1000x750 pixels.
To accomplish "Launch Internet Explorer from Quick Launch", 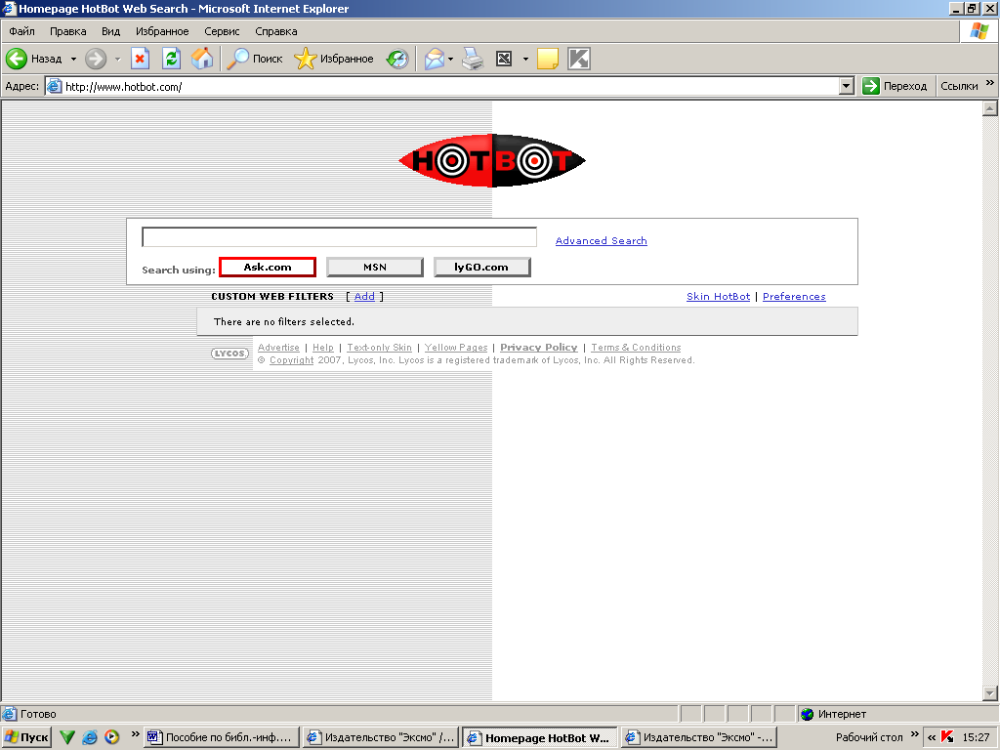I will pyautogui.click(x=90, y=737).
